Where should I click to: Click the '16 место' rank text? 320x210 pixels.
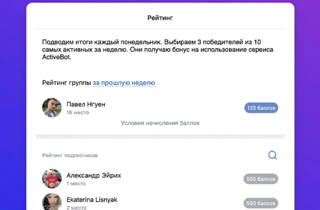click(78, 113)
